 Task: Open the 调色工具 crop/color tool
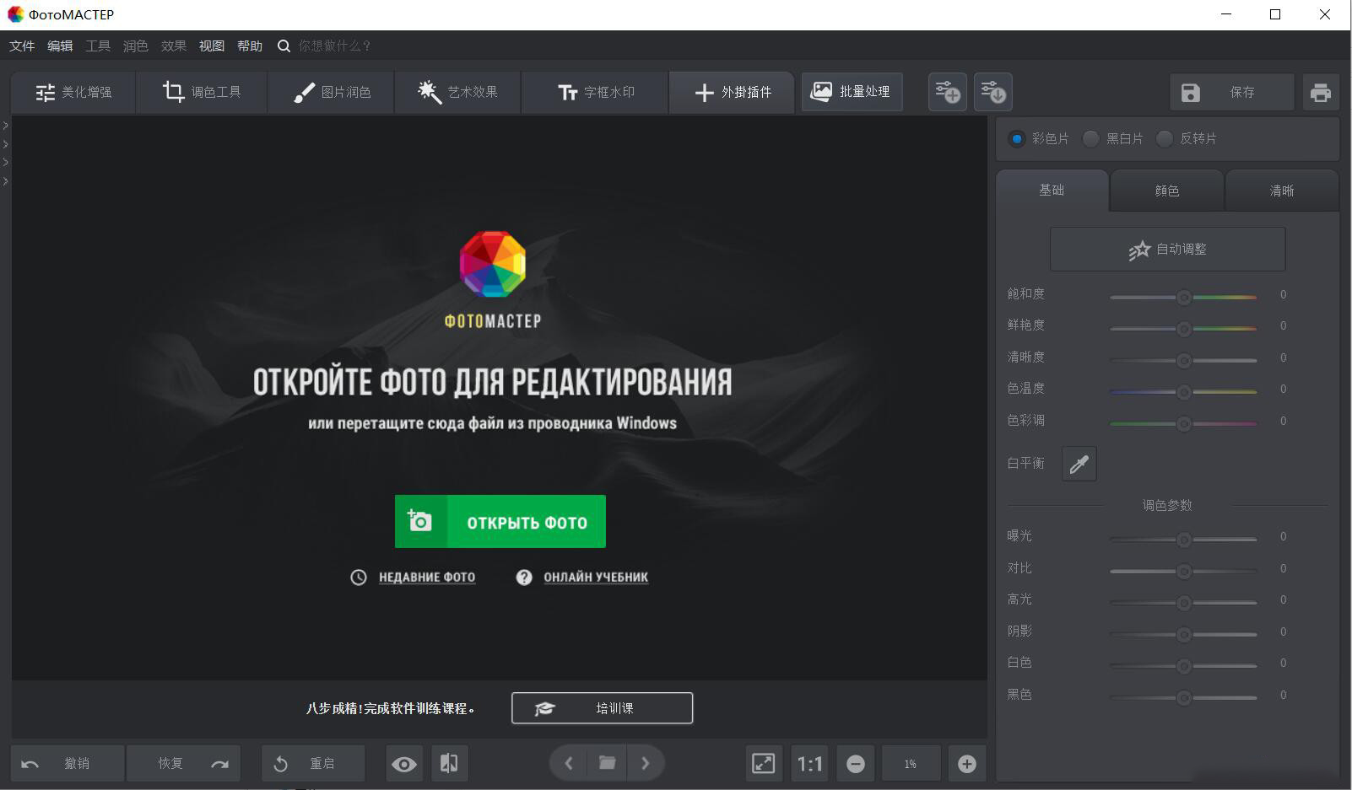202,92
